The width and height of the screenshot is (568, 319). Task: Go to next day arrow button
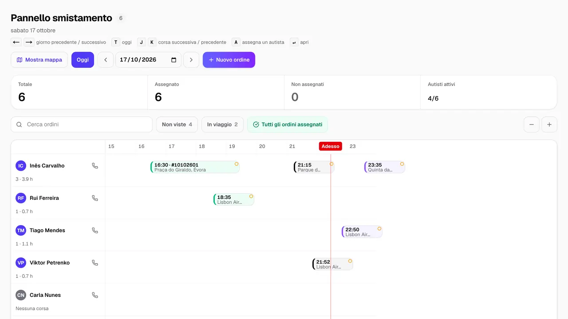coord(191,60)
